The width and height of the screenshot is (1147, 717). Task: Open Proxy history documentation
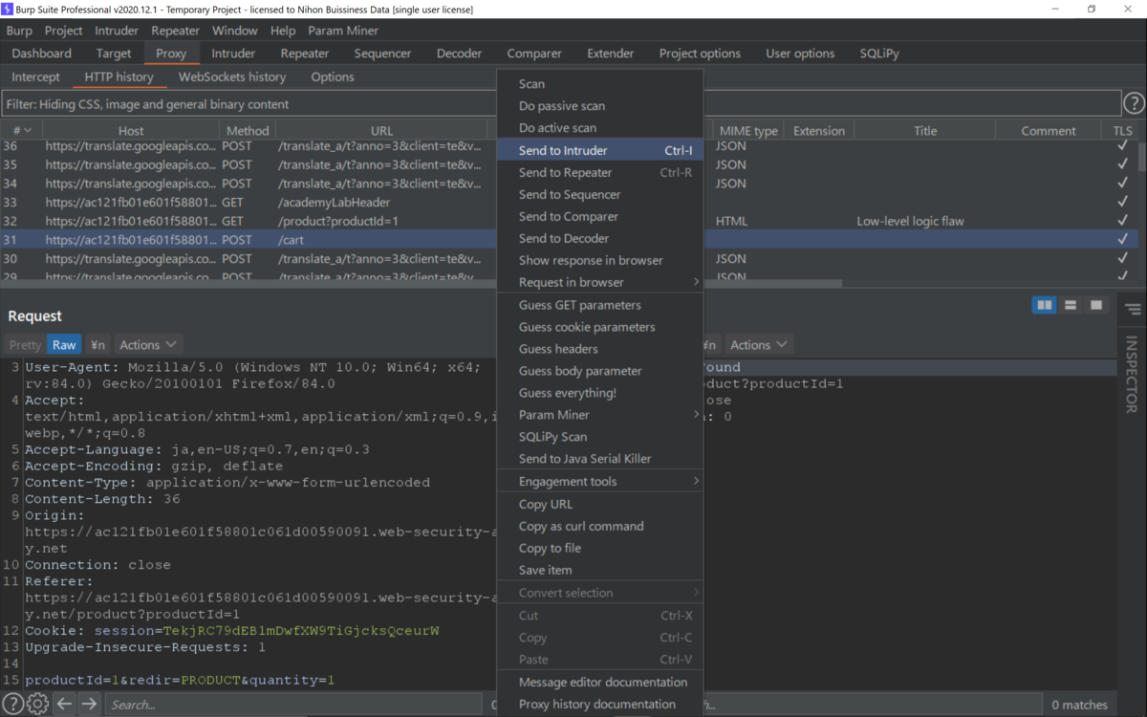(x=600, y=704)
